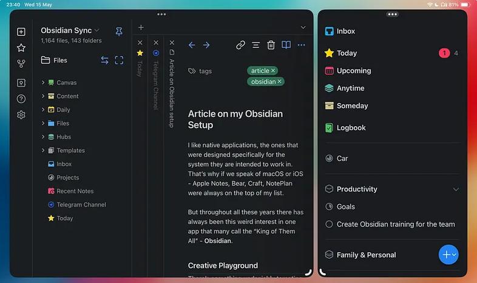
Task: Click the copy link icon in note toolbar
Action: pyautogui.click(x=241, y=45)
